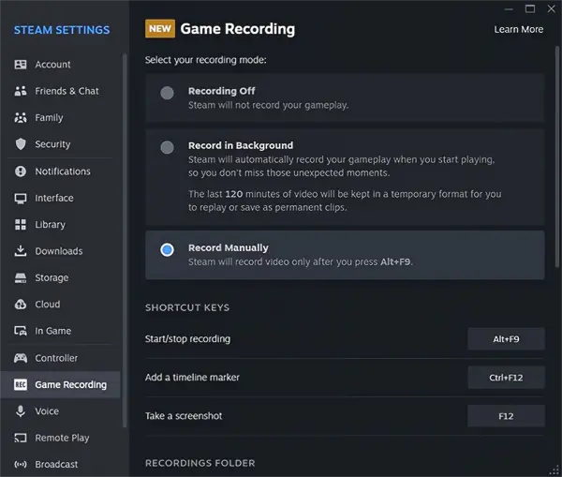The image size is (562, 477).
Task: Click the Record Manually title text
Action: 229,247
